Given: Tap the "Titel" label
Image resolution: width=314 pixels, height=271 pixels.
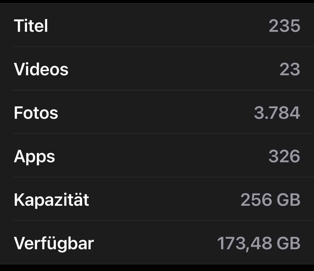Looking at the screenshot, I should click(31, 26).
